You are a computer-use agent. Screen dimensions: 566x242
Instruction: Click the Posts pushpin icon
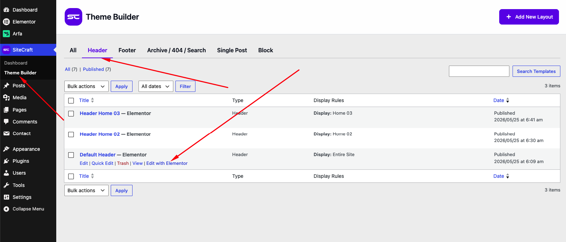click(6, 86)
